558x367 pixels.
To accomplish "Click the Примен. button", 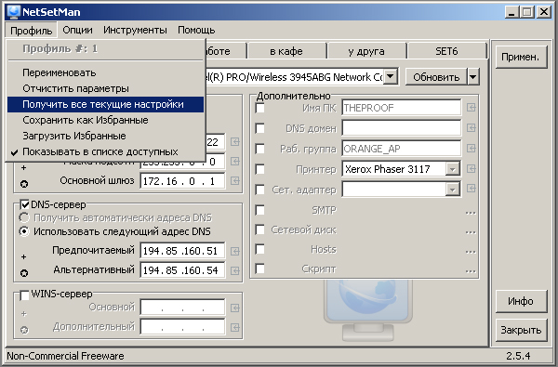I will click(x=521, y=57).
